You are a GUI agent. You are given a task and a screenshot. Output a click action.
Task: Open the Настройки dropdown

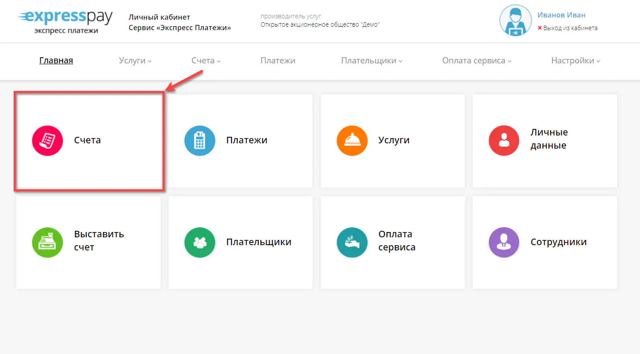575,61
